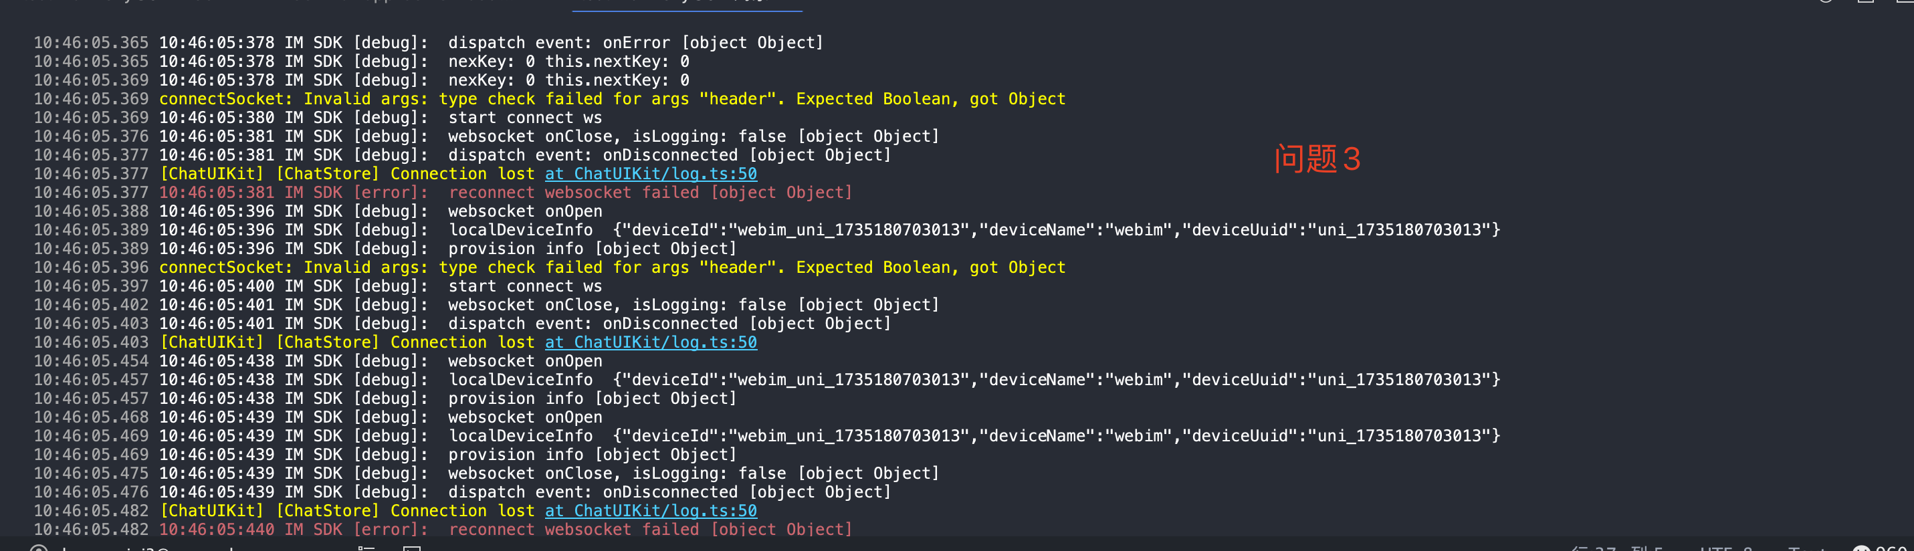
Task: Click the top-right panel toolbar icon
Action: coord(1865,2)
